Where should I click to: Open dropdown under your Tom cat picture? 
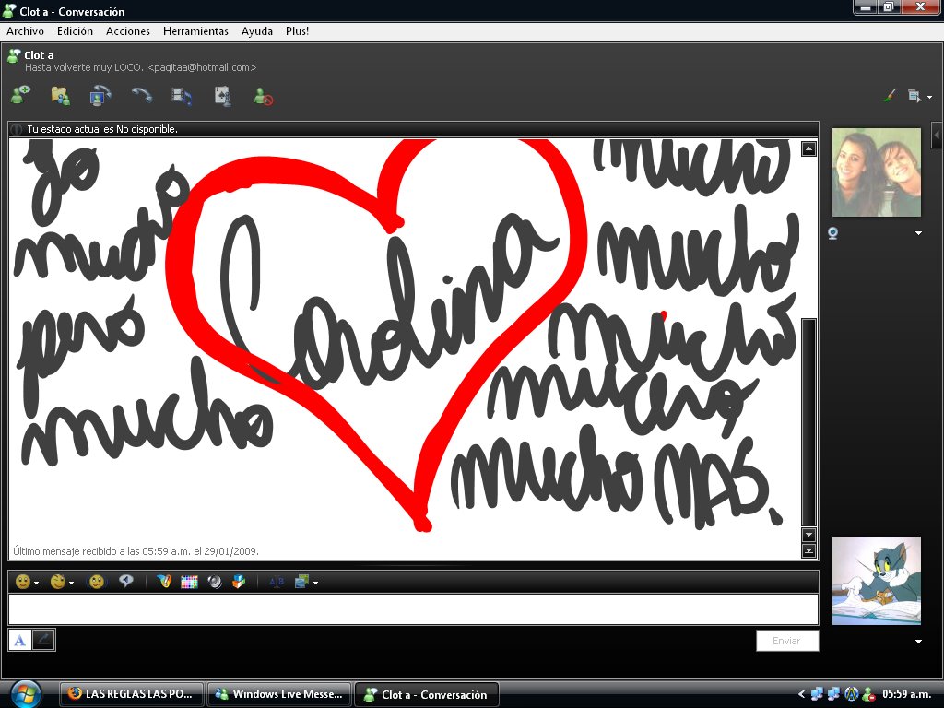tap(919, 642)
